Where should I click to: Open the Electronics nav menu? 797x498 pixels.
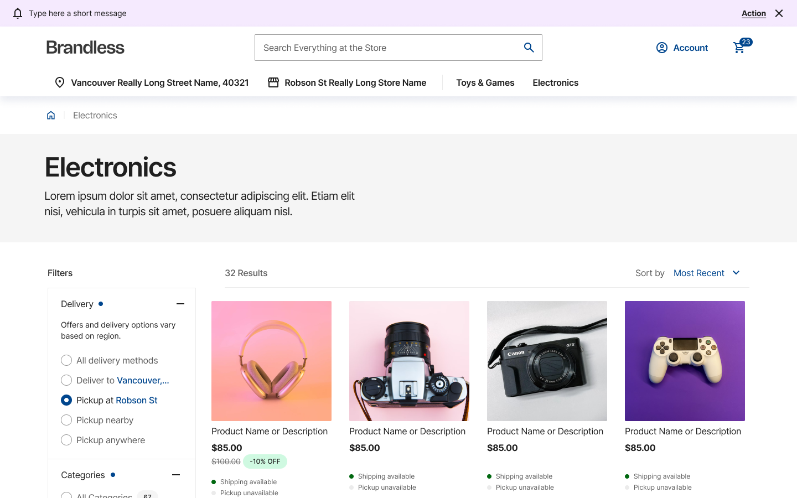tap(555, 82)
